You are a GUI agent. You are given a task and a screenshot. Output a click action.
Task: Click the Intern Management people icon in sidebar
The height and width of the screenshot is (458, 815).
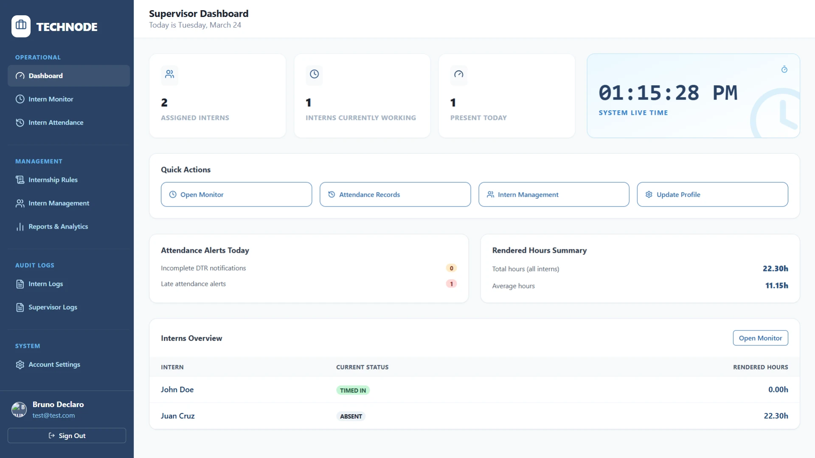coord(20,203)
